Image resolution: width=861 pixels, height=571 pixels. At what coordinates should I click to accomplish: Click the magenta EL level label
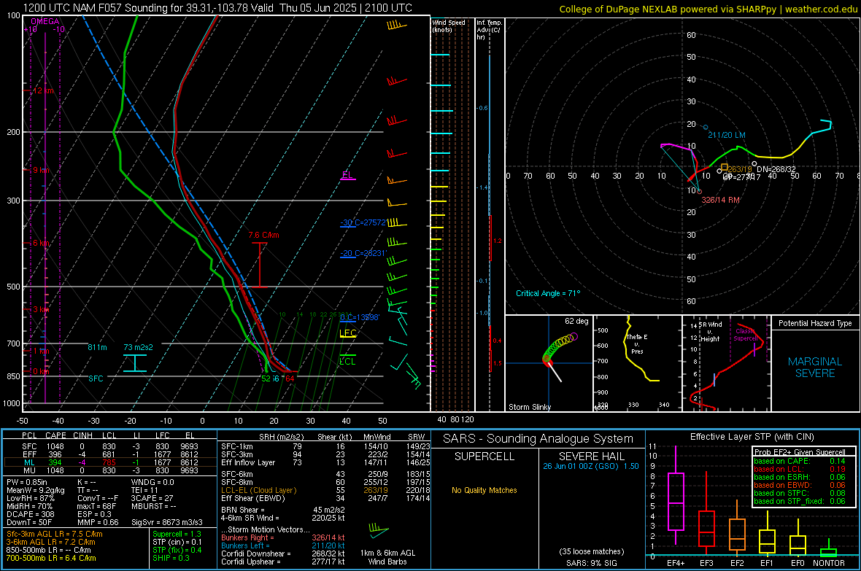pyautogui.click(x=347, y=174)
